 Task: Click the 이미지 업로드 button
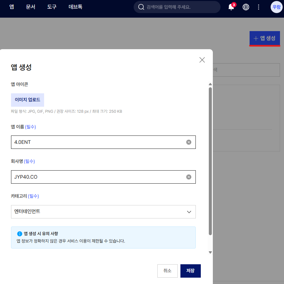[27, 100]
